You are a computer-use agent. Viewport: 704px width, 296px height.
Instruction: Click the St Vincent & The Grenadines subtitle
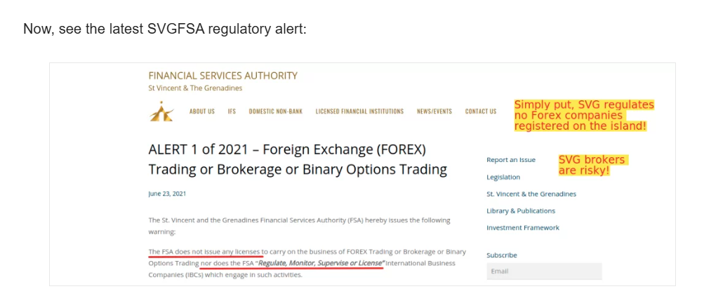(195, 88)
